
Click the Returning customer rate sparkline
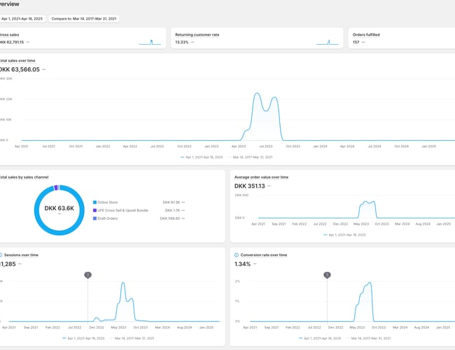(x=327, y=42)
